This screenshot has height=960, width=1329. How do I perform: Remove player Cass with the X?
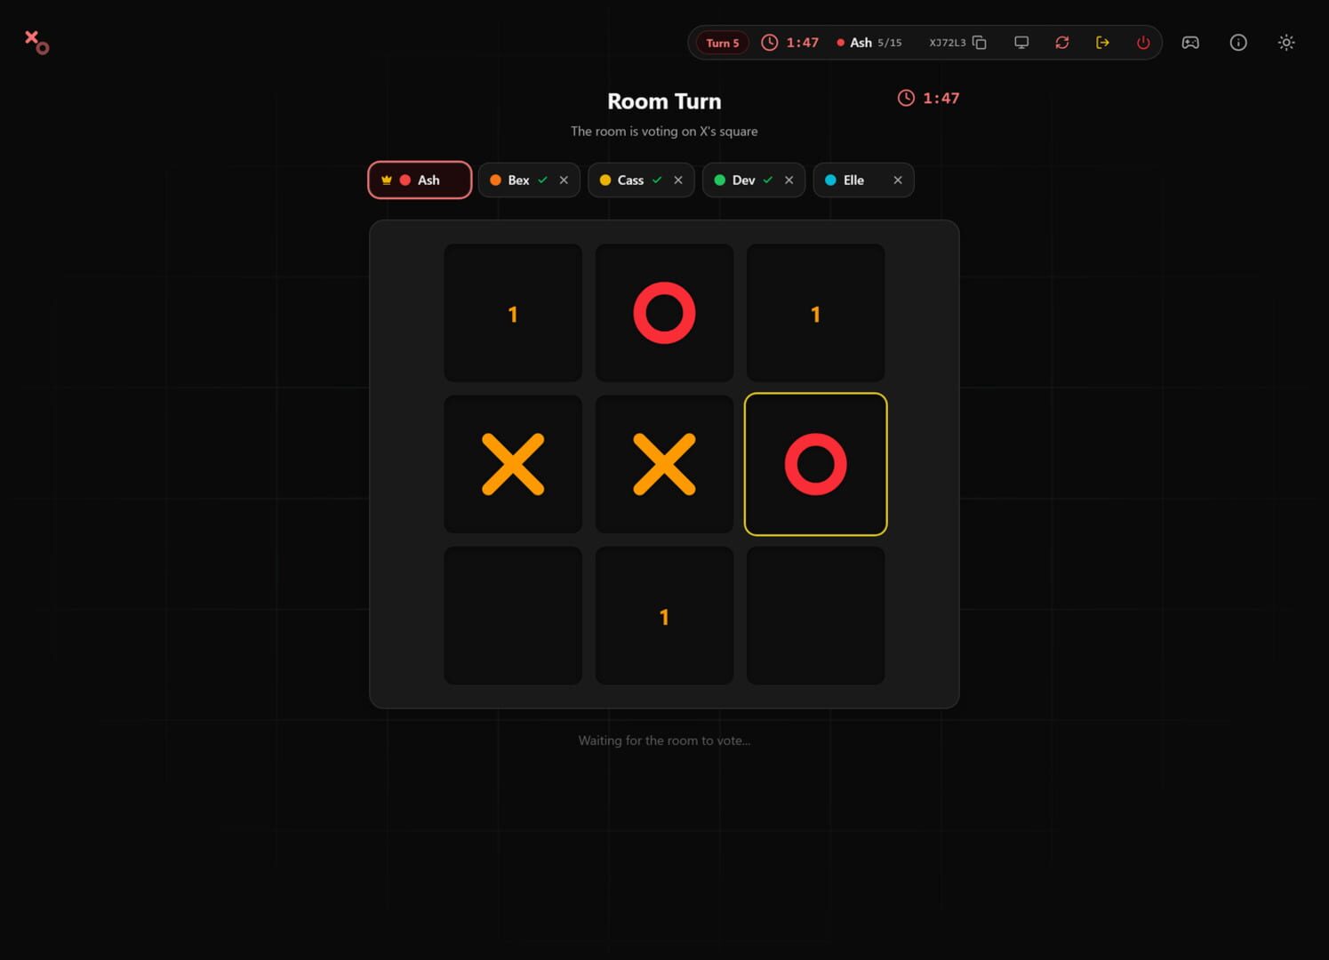(678, 180)
